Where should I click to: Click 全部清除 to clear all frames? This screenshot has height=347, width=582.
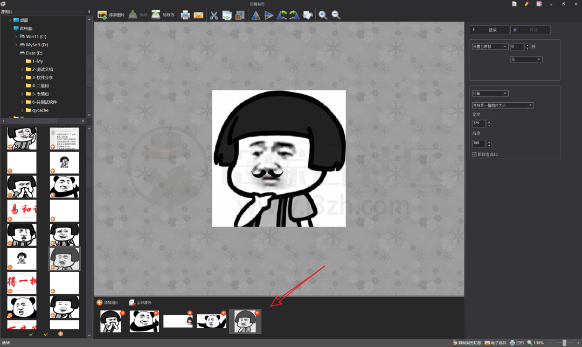[140, 302]
